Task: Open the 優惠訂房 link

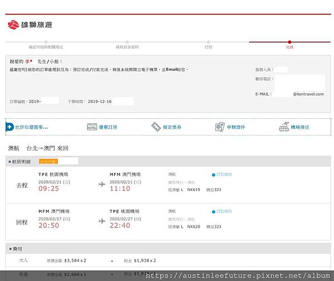Action: click(108, 127)
